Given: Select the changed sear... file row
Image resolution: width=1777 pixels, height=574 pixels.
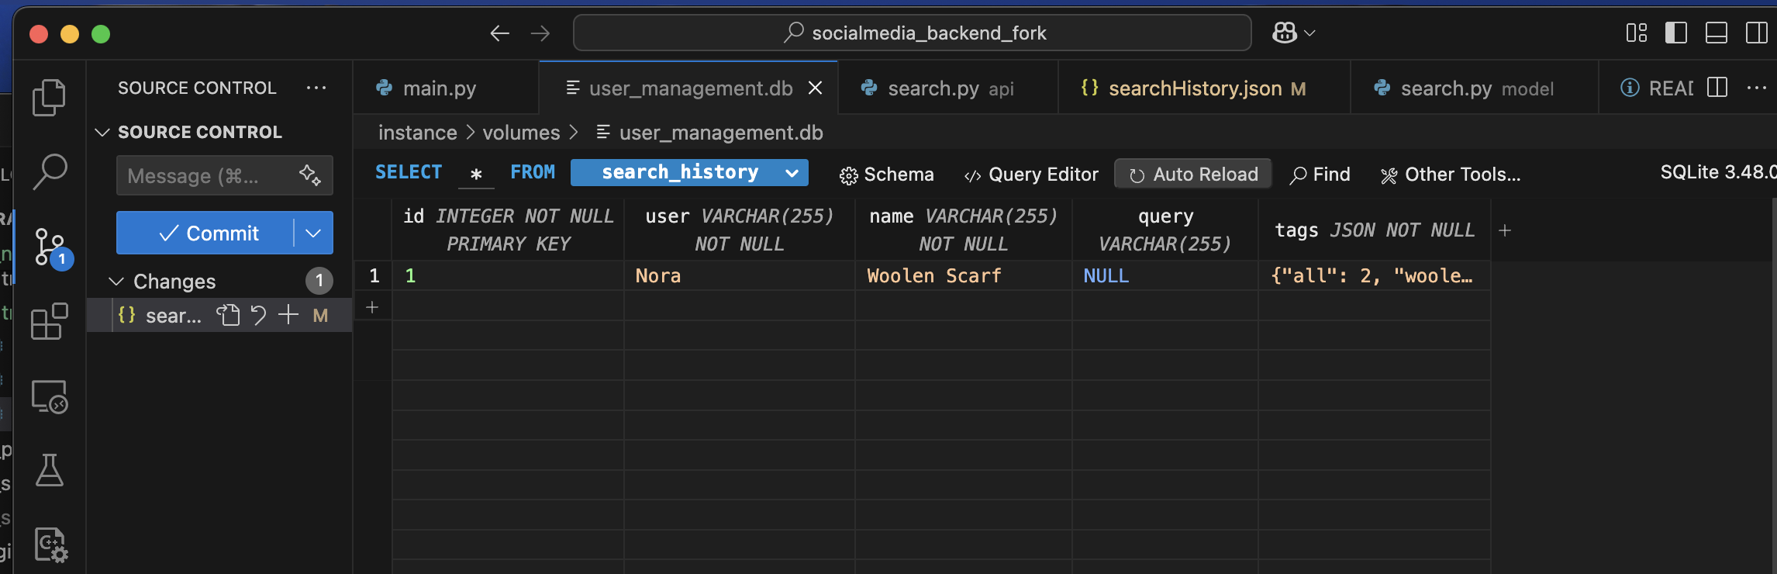Looking at the screenshot, I should pyautogui.click(x=219, y=316).
